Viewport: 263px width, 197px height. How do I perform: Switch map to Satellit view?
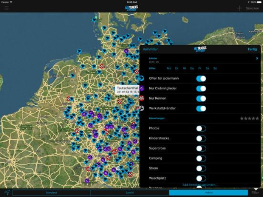tap(130, 192)
